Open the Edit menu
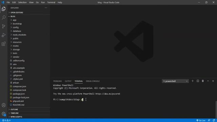 (14, 2)
